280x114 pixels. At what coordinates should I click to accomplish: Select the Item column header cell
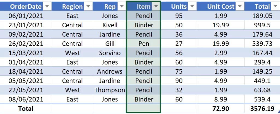(x=141, y=6)
